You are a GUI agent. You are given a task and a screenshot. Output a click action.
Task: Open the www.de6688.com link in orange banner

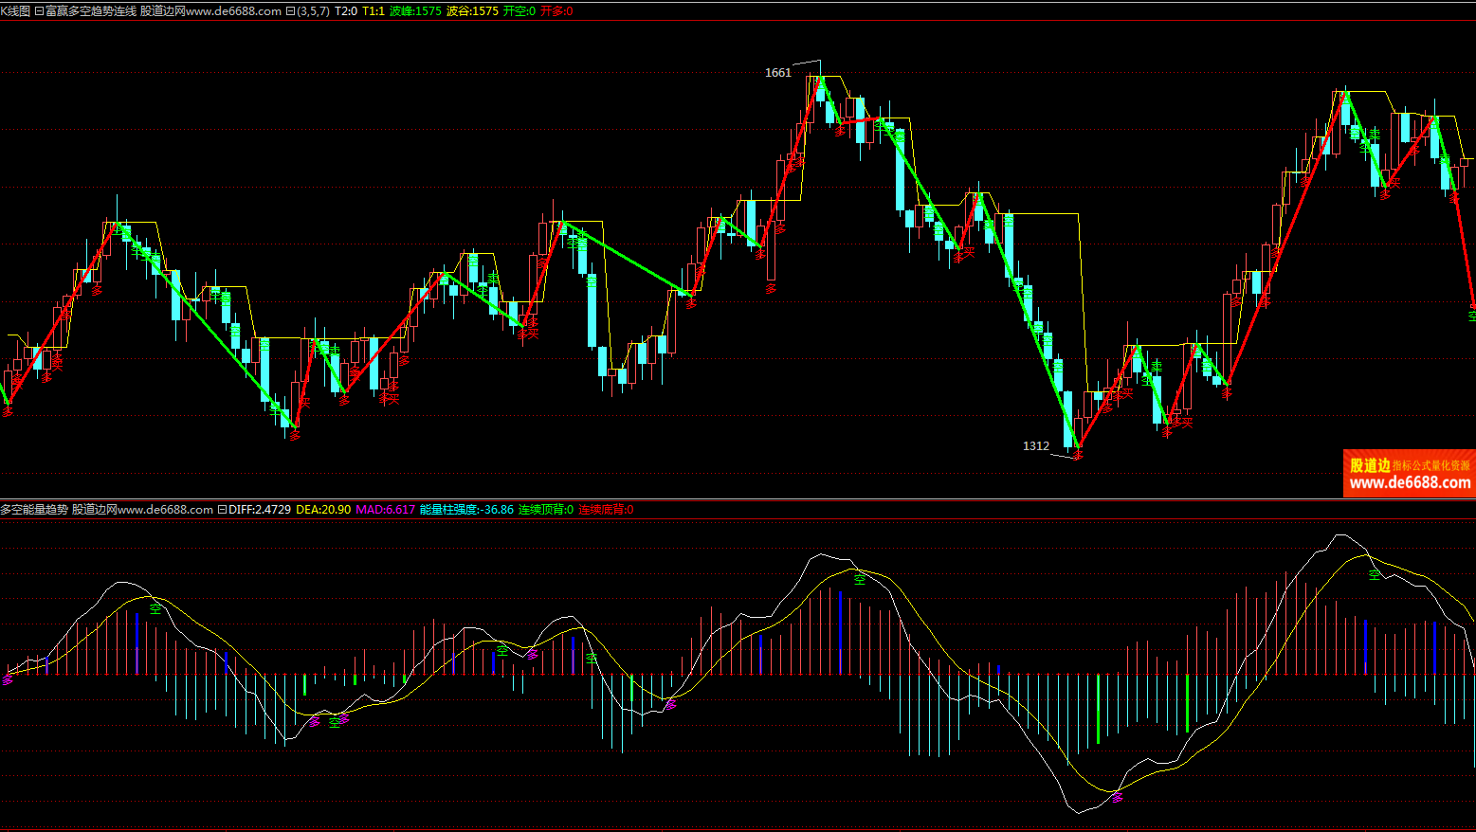[1410, 483]
